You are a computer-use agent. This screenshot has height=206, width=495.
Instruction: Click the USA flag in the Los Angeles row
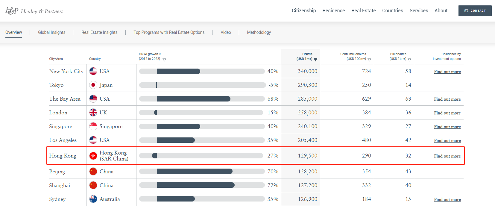coord(93,140)
